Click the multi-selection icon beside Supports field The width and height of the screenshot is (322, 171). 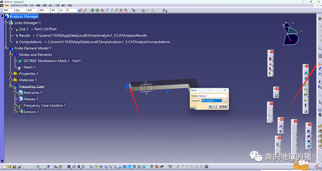click(x=225, y=101)
